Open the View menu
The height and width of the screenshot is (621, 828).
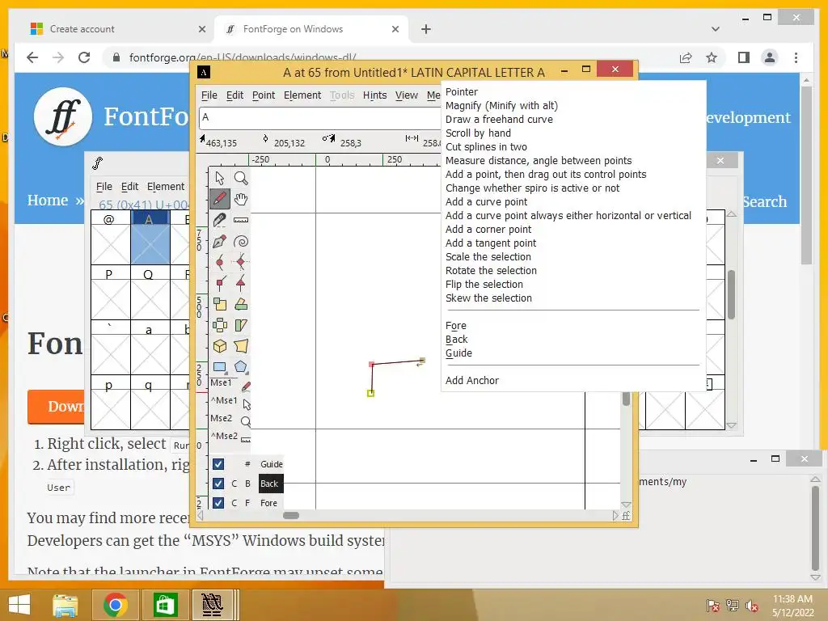coord(407,95)
